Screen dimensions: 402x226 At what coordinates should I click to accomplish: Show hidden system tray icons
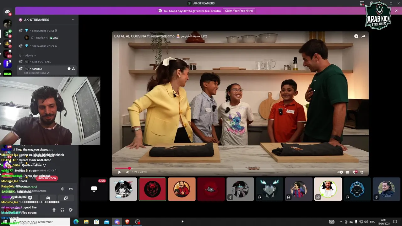[341, 222]
